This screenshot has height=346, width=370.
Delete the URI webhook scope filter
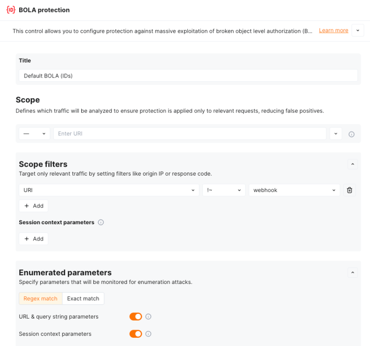coord(349,190)
